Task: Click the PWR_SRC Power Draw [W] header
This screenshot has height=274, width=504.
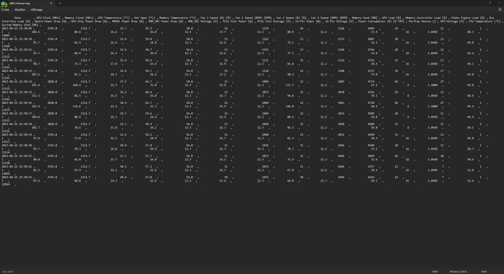Action: 166,22
